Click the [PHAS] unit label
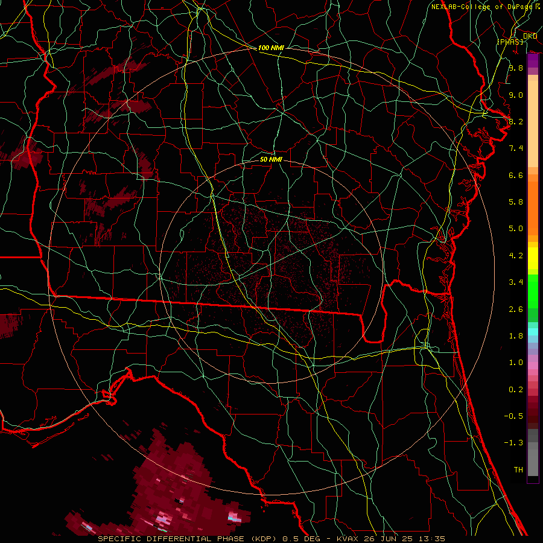543x543 pixels. (510, 42)
